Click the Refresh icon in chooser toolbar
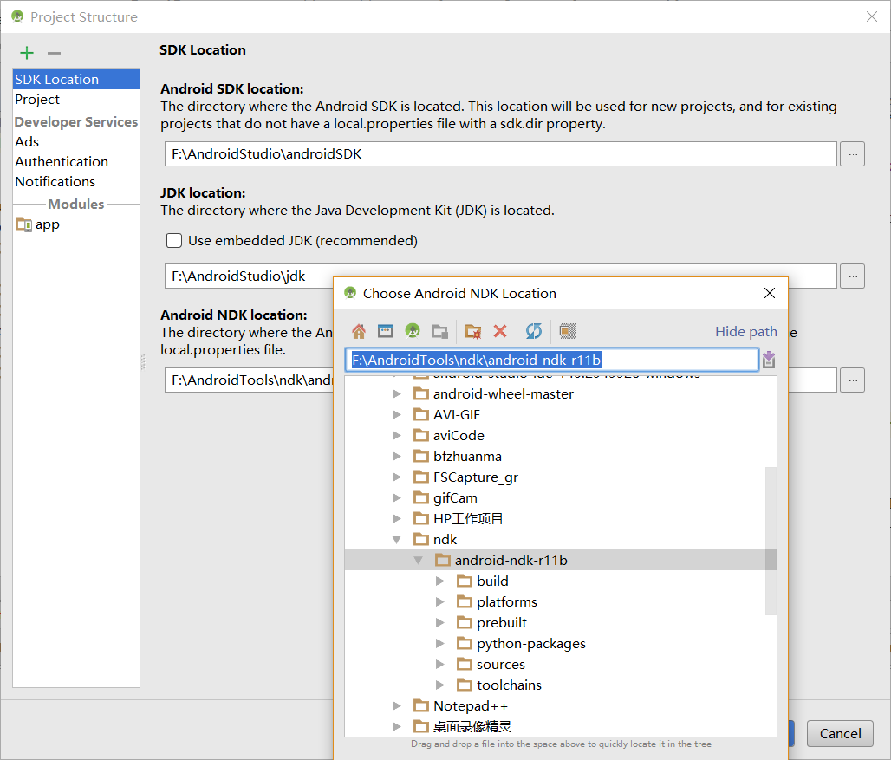The height and width of the screenshot is (760, 891). 534,331
